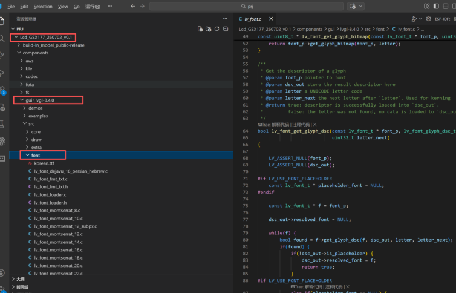Viewport: 456px width, 293px height.
Task: Open explorer panel more actions menu
Action: click(x=225, y=19)
